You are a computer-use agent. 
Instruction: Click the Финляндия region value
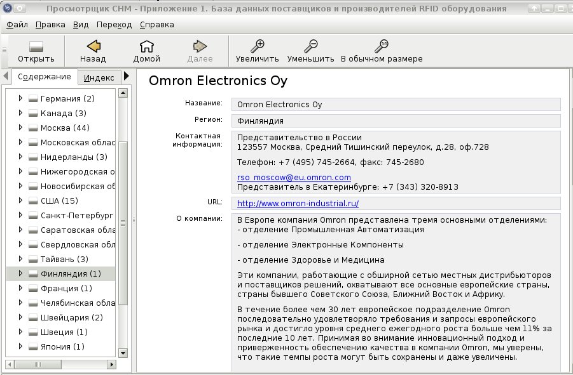[x=396, y=121]
